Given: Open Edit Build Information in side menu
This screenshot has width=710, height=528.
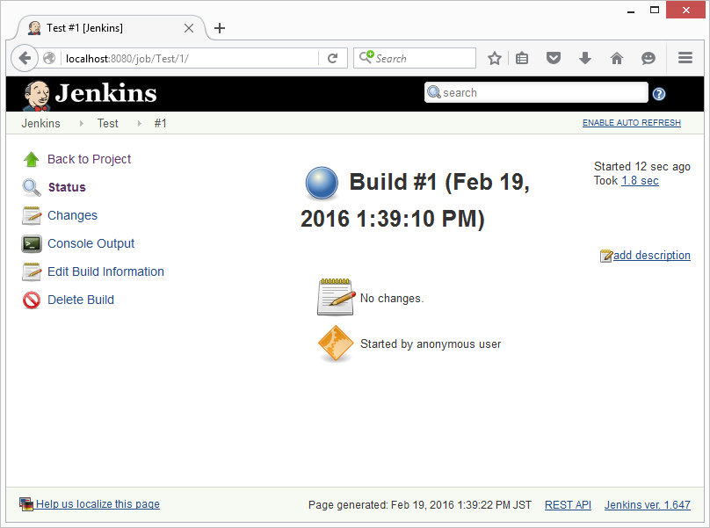Looking at the screenshot, I should pos(106,271).
